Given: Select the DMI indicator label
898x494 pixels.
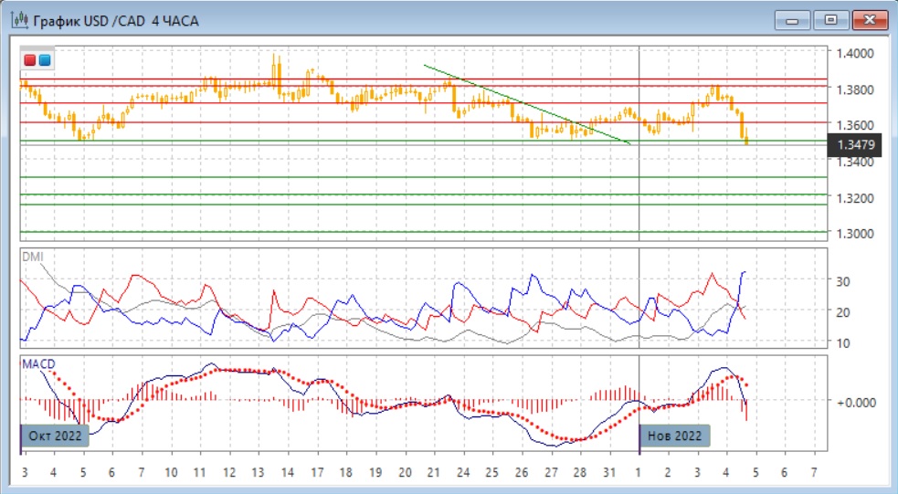Looking at the screenshot, I should (x=32, y=257).
